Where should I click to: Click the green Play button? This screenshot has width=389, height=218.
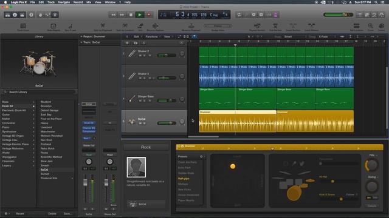(140, 15)
